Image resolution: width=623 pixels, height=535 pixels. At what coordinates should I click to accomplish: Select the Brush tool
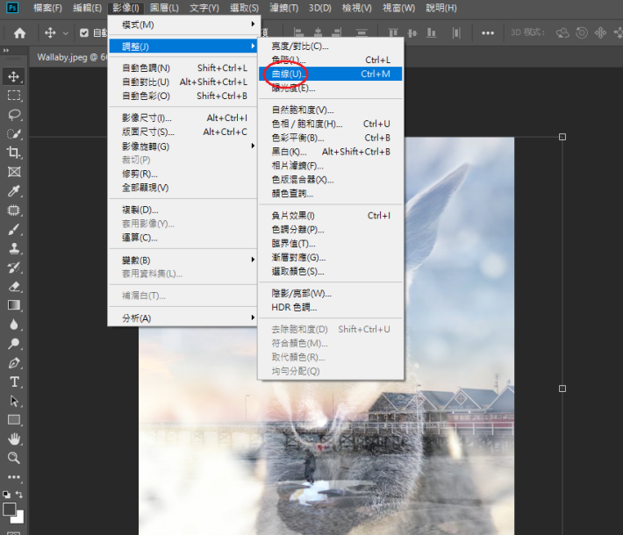(x=14, y=229)
